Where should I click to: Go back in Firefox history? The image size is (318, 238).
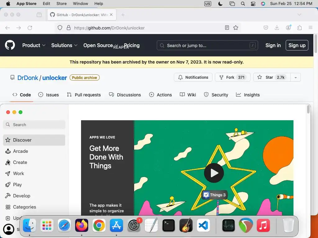click(7, 28)
